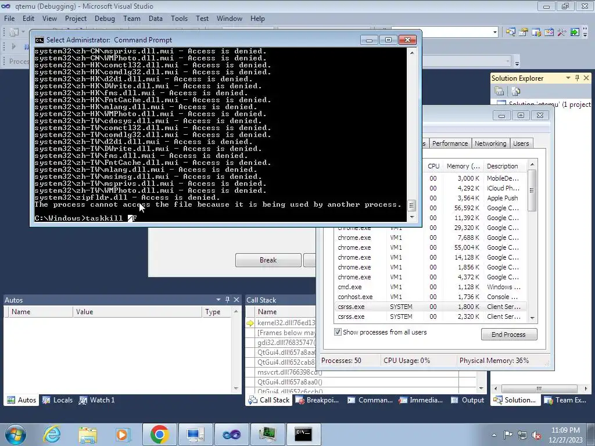Viewport: 595px width, 446px height.
Task: Open the File menu
Action: [x=9, y=18]
